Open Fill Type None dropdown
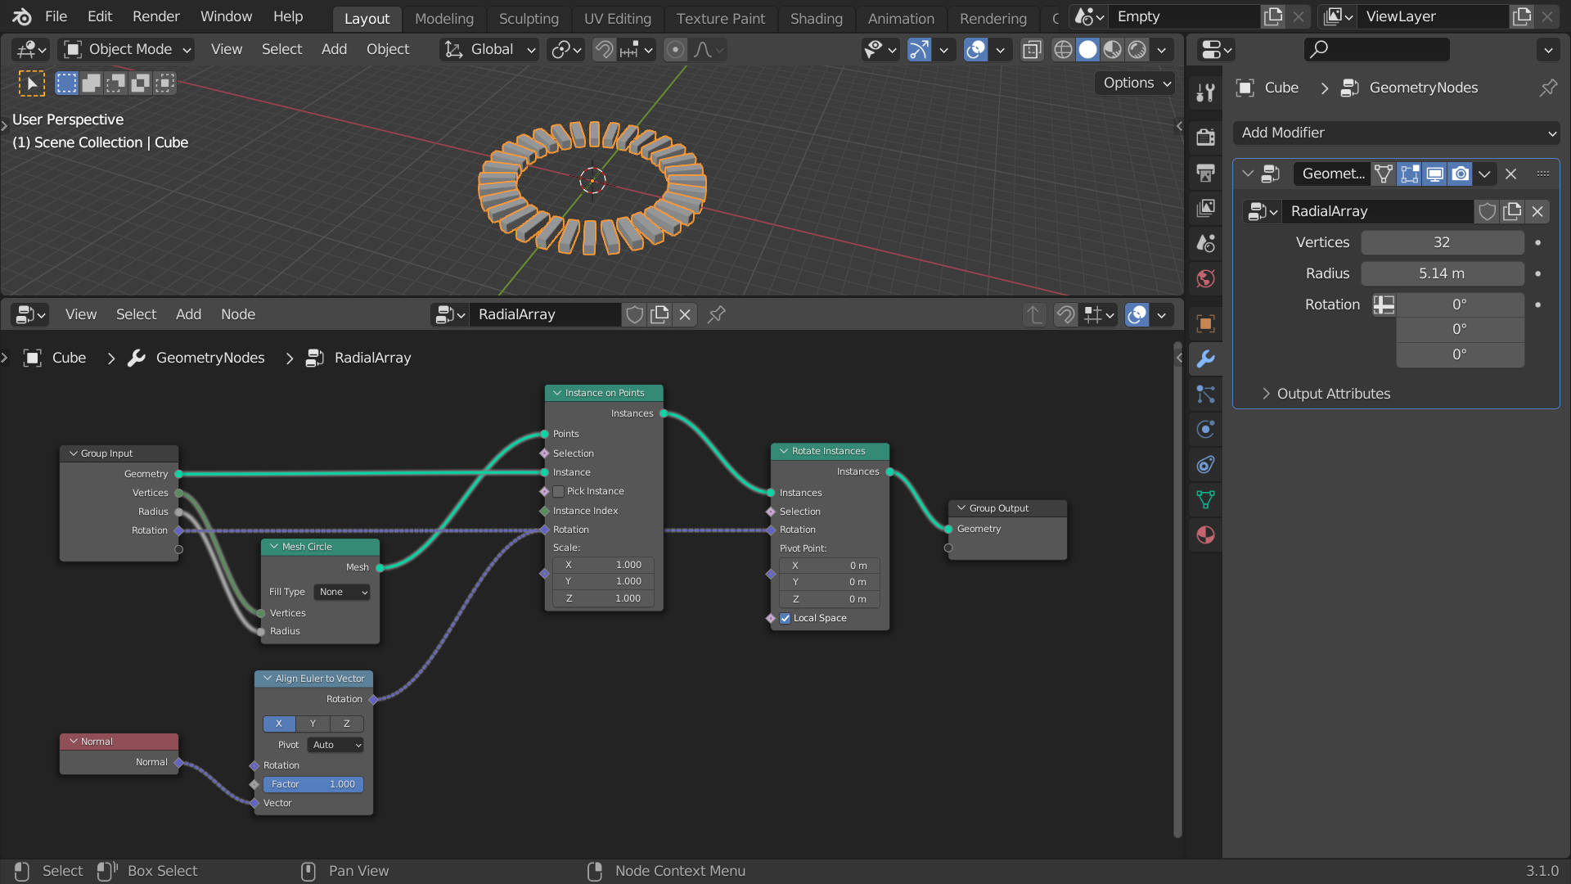Screen dimensions: 1571x884 pos(342,592)
